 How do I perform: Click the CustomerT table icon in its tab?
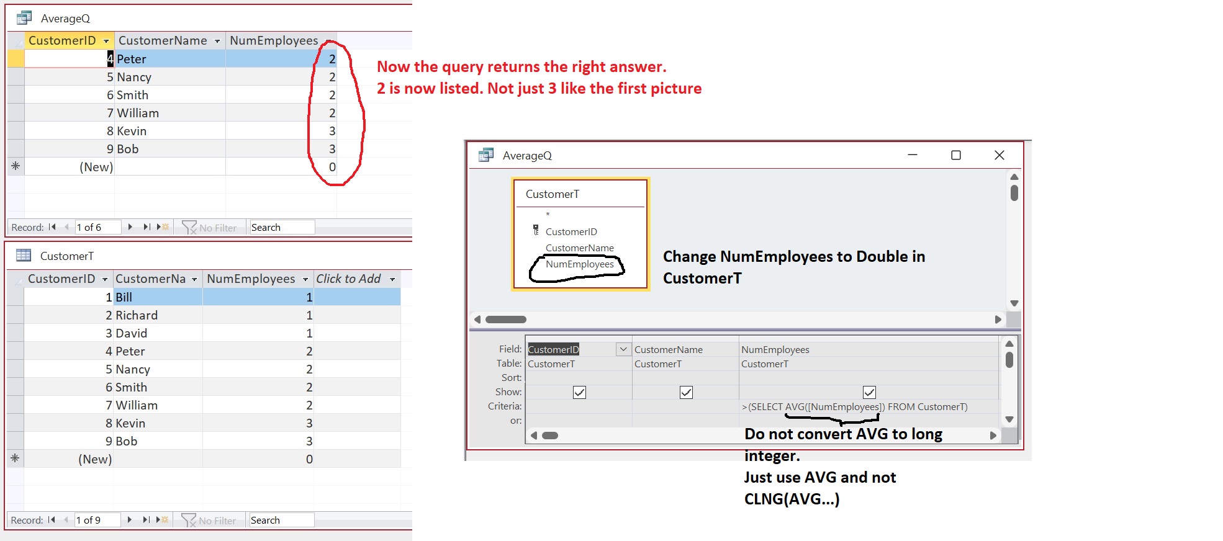[x=24, y=255]
